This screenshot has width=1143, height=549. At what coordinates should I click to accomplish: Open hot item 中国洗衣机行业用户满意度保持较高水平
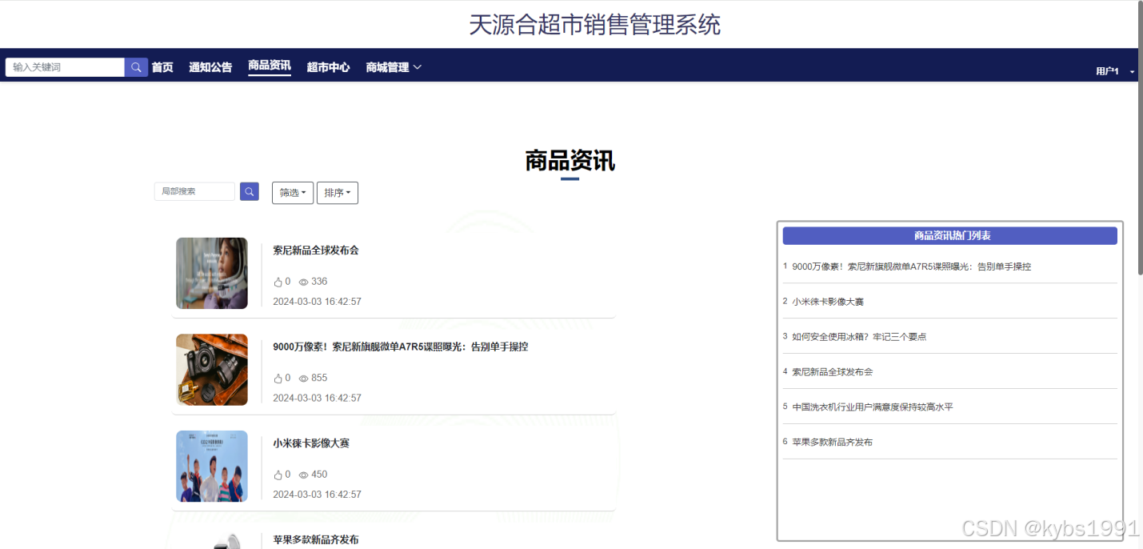pyautogui.click(x=873, y=407)
